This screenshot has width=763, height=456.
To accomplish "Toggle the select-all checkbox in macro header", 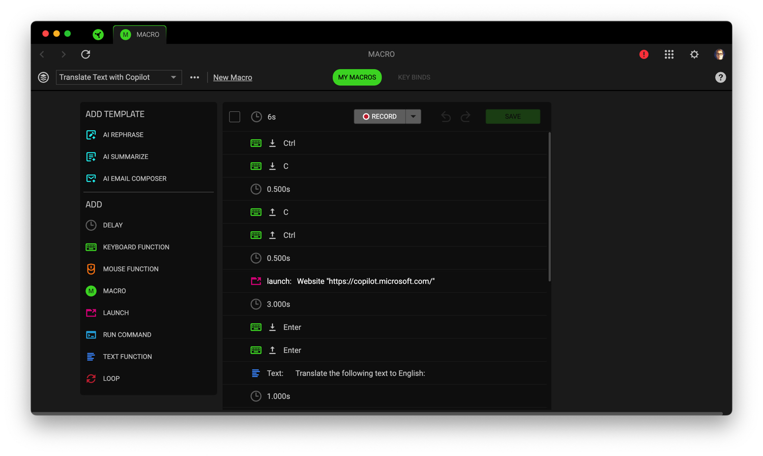I will click(234, 117).
